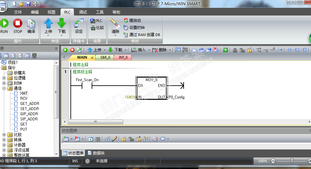Expand the 计数器 tree node
The width and height of the screenshot is (311, 169).
point(4,145)
